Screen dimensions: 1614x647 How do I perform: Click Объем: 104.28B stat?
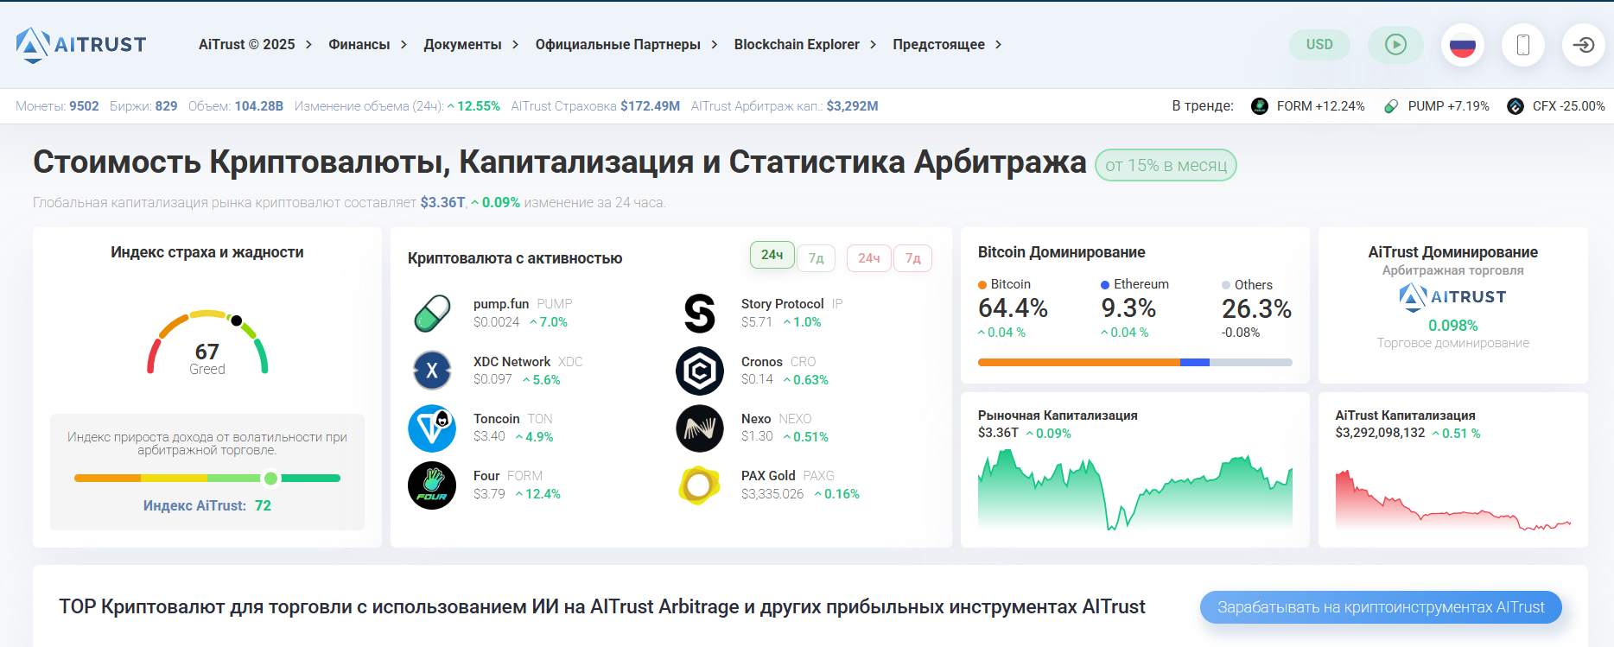pos(236,106)
